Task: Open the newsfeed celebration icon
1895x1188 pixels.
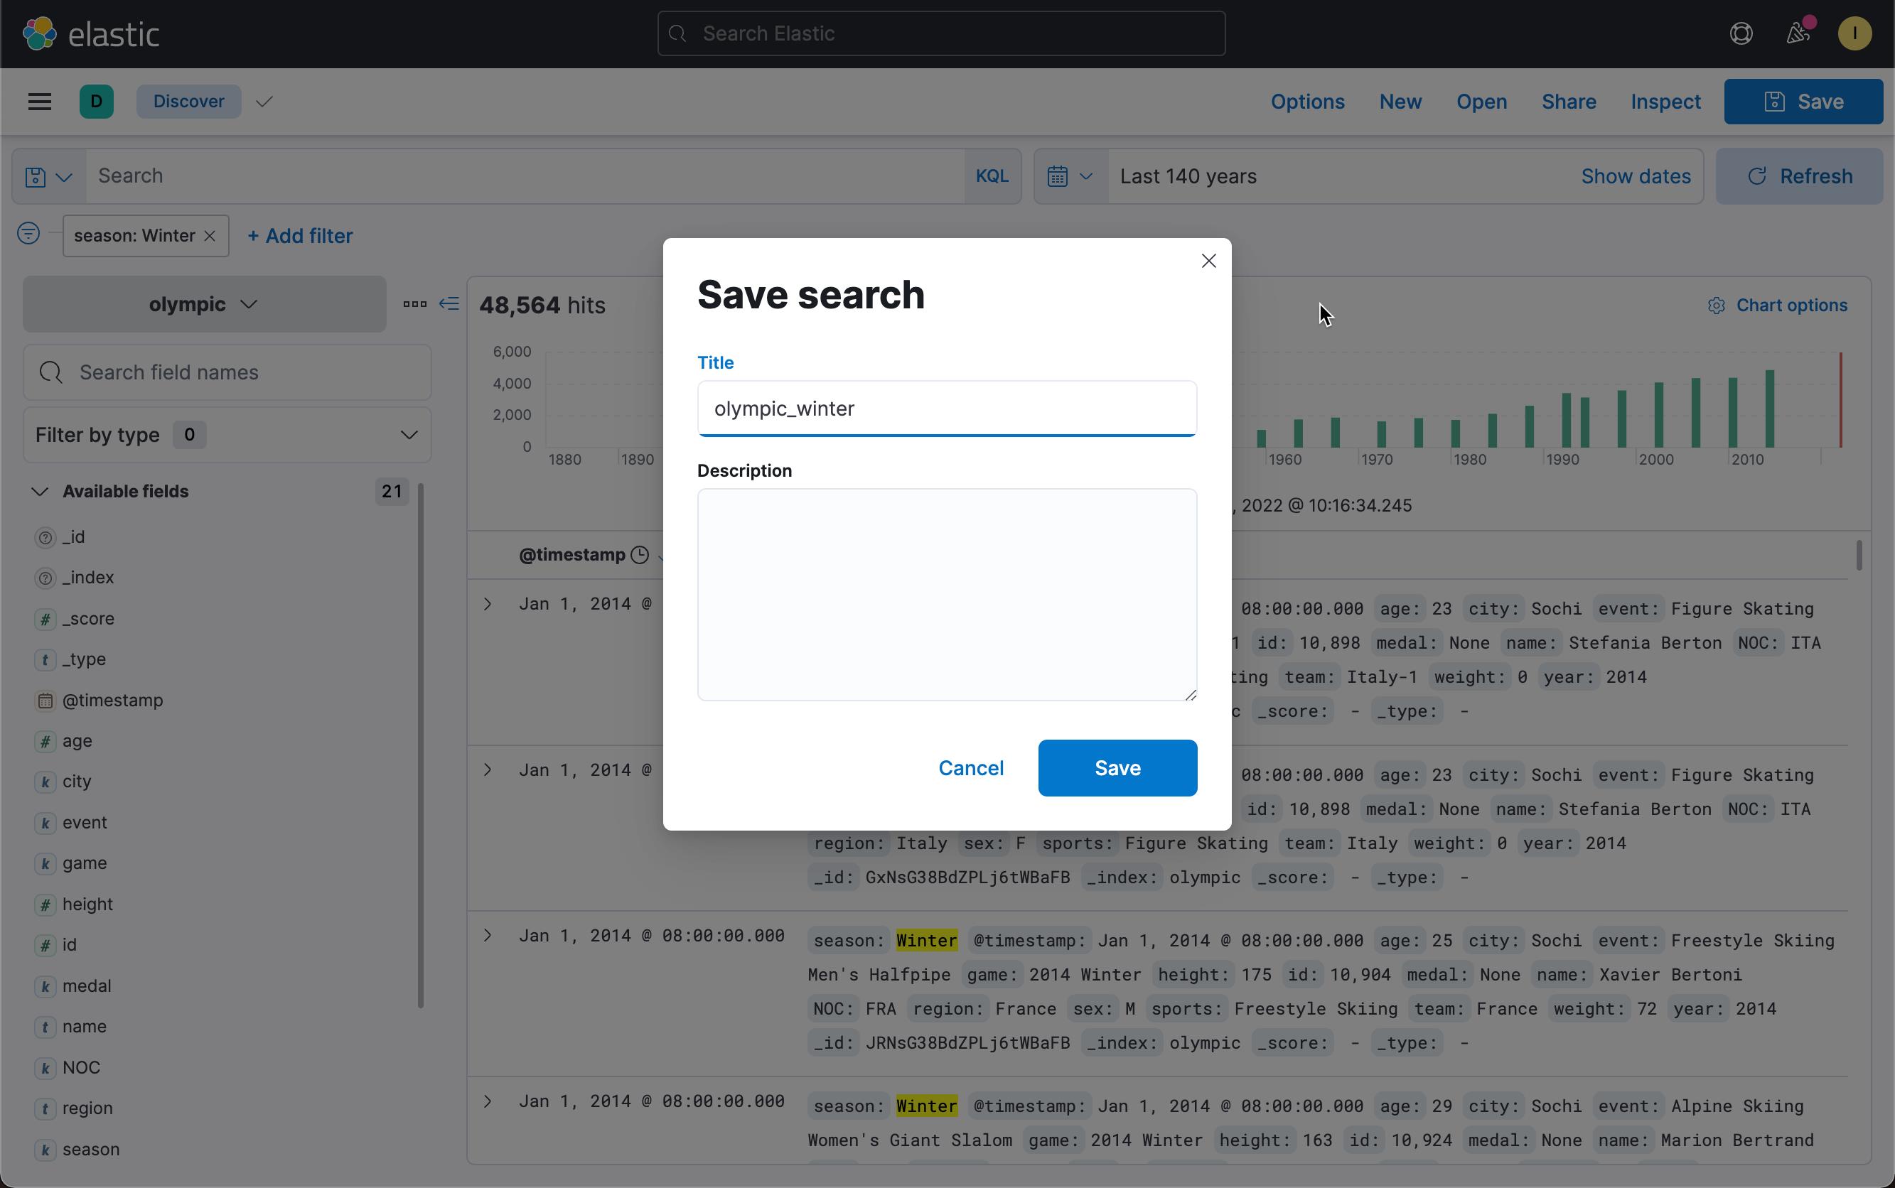Action: pyautogui.click(x=1798, y=34)
